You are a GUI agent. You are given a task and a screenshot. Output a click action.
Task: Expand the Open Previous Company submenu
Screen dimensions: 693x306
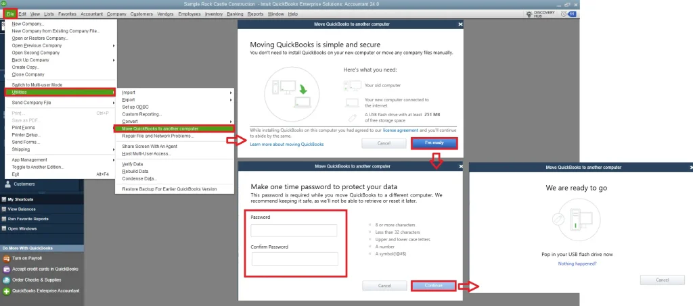coord(114,45)
